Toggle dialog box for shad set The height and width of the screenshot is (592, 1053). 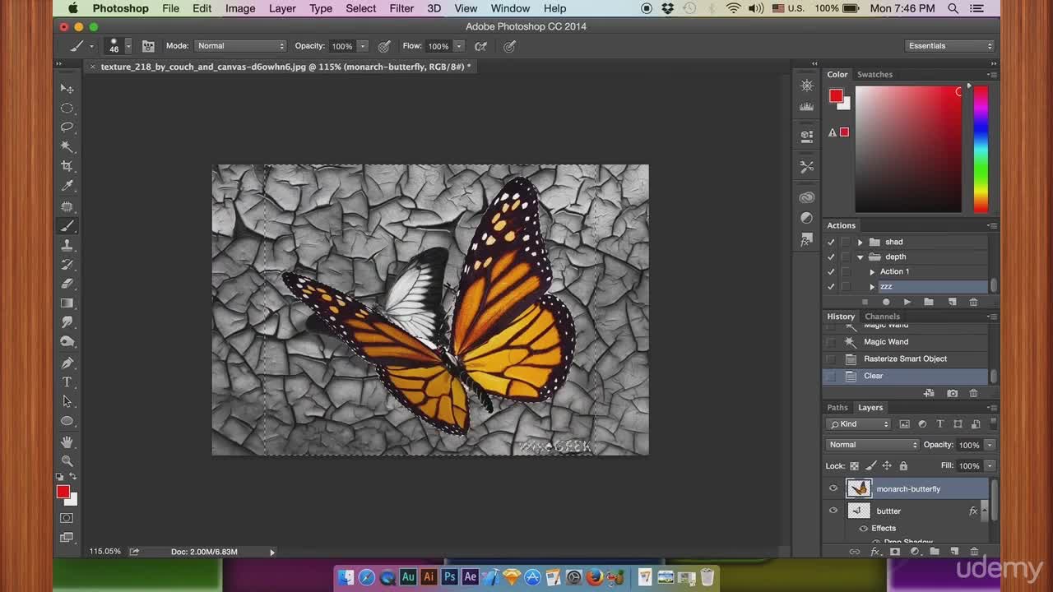click(845, 242)
